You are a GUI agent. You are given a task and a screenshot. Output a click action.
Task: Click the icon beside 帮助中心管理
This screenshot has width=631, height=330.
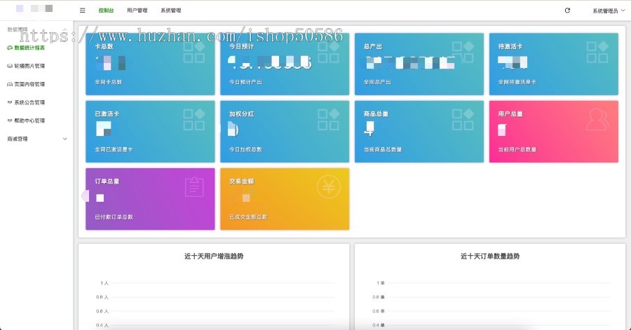(x=10, y=121)
